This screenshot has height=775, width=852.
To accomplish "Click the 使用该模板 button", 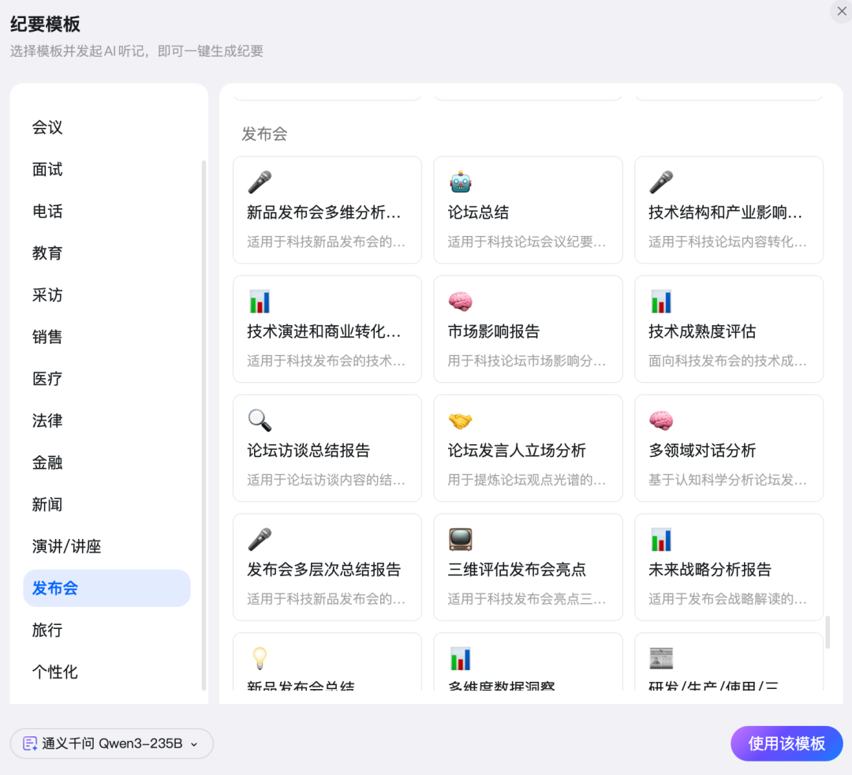I will click(x=786, y=743).
